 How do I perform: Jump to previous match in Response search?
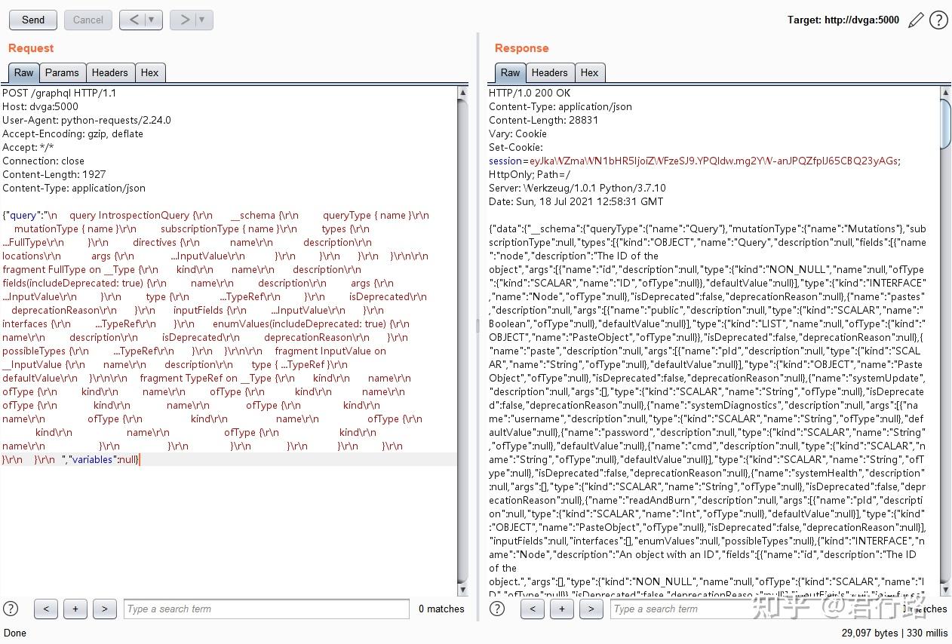(x=533, y=609)
